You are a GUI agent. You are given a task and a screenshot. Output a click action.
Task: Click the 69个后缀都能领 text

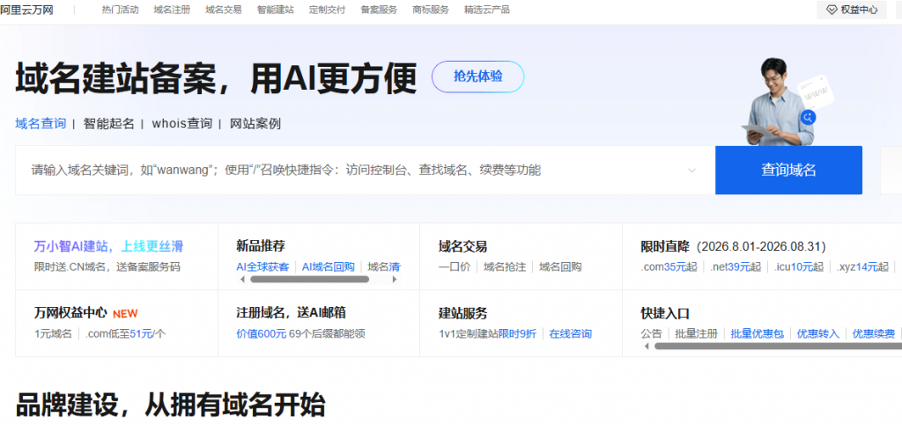click(x=327, y=333)
